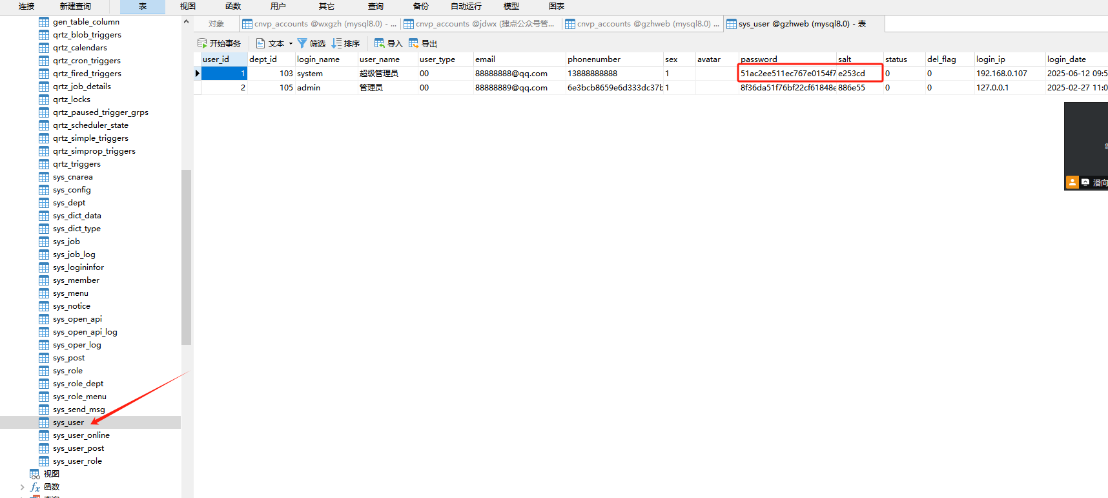Select the admin login_name cell
The width and height of the screenshot is (1108, 498).
pos(309,88)
